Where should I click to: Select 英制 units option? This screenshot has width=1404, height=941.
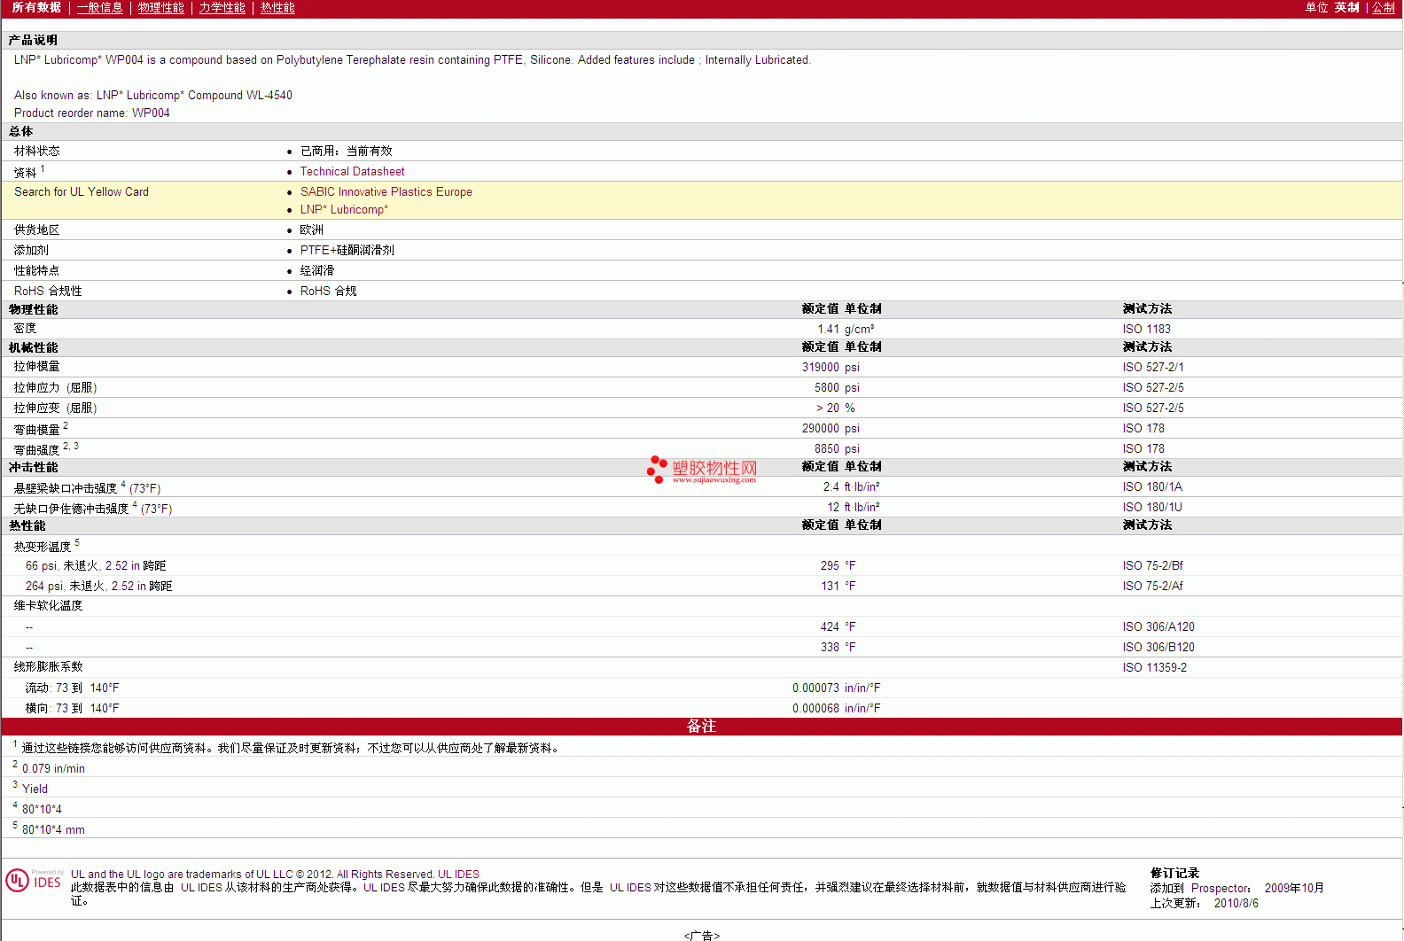click(x=1346, y=8)
